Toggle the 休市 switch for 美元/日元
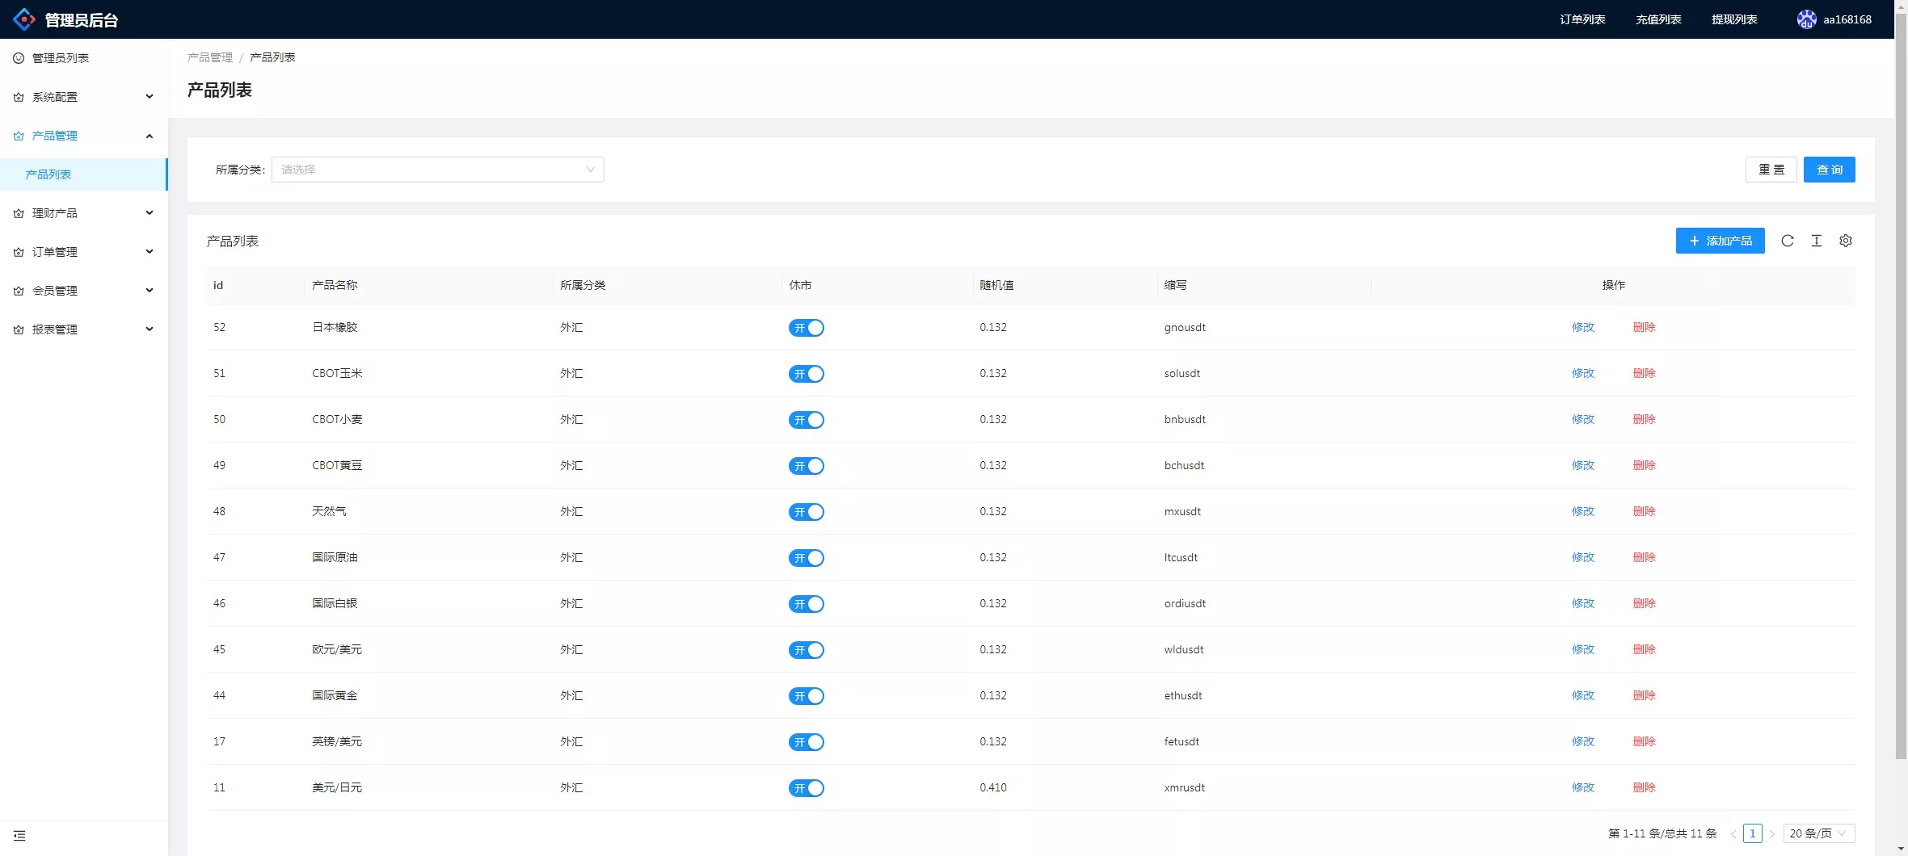1908x856 pixels. (806, 788)
